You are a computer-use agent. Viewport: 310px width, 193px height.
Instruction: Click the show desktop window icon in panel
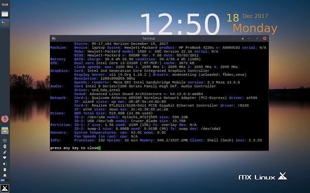pyautogui.click(x=5, y=14)
